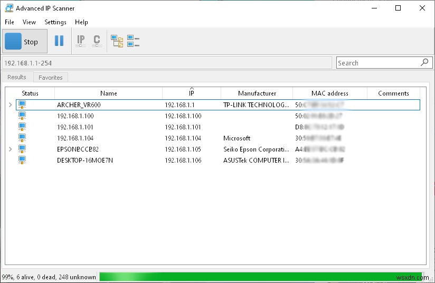Image resolution: width=435 pixels, height=283 pixels.
Task: Expand the EPSONBCCB82 row
Action: click(10, 149)
